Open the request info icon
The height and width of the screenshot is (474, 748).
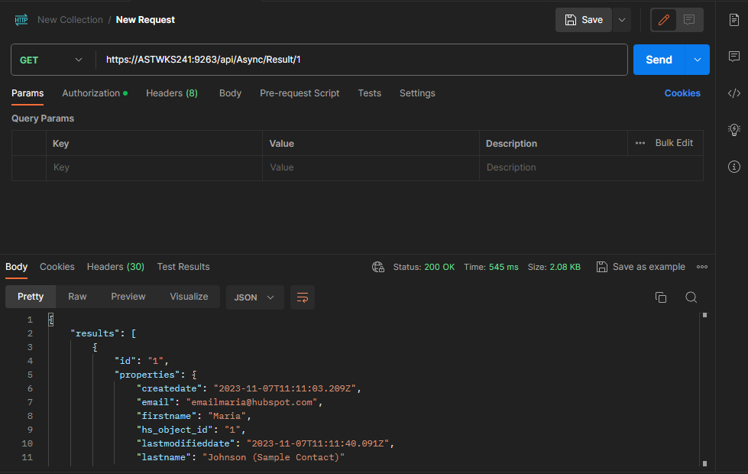[x=733, y=166]
